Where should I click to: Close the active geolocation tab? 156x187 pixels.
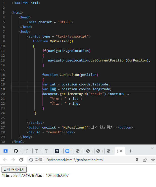click(x=121, y=151)
